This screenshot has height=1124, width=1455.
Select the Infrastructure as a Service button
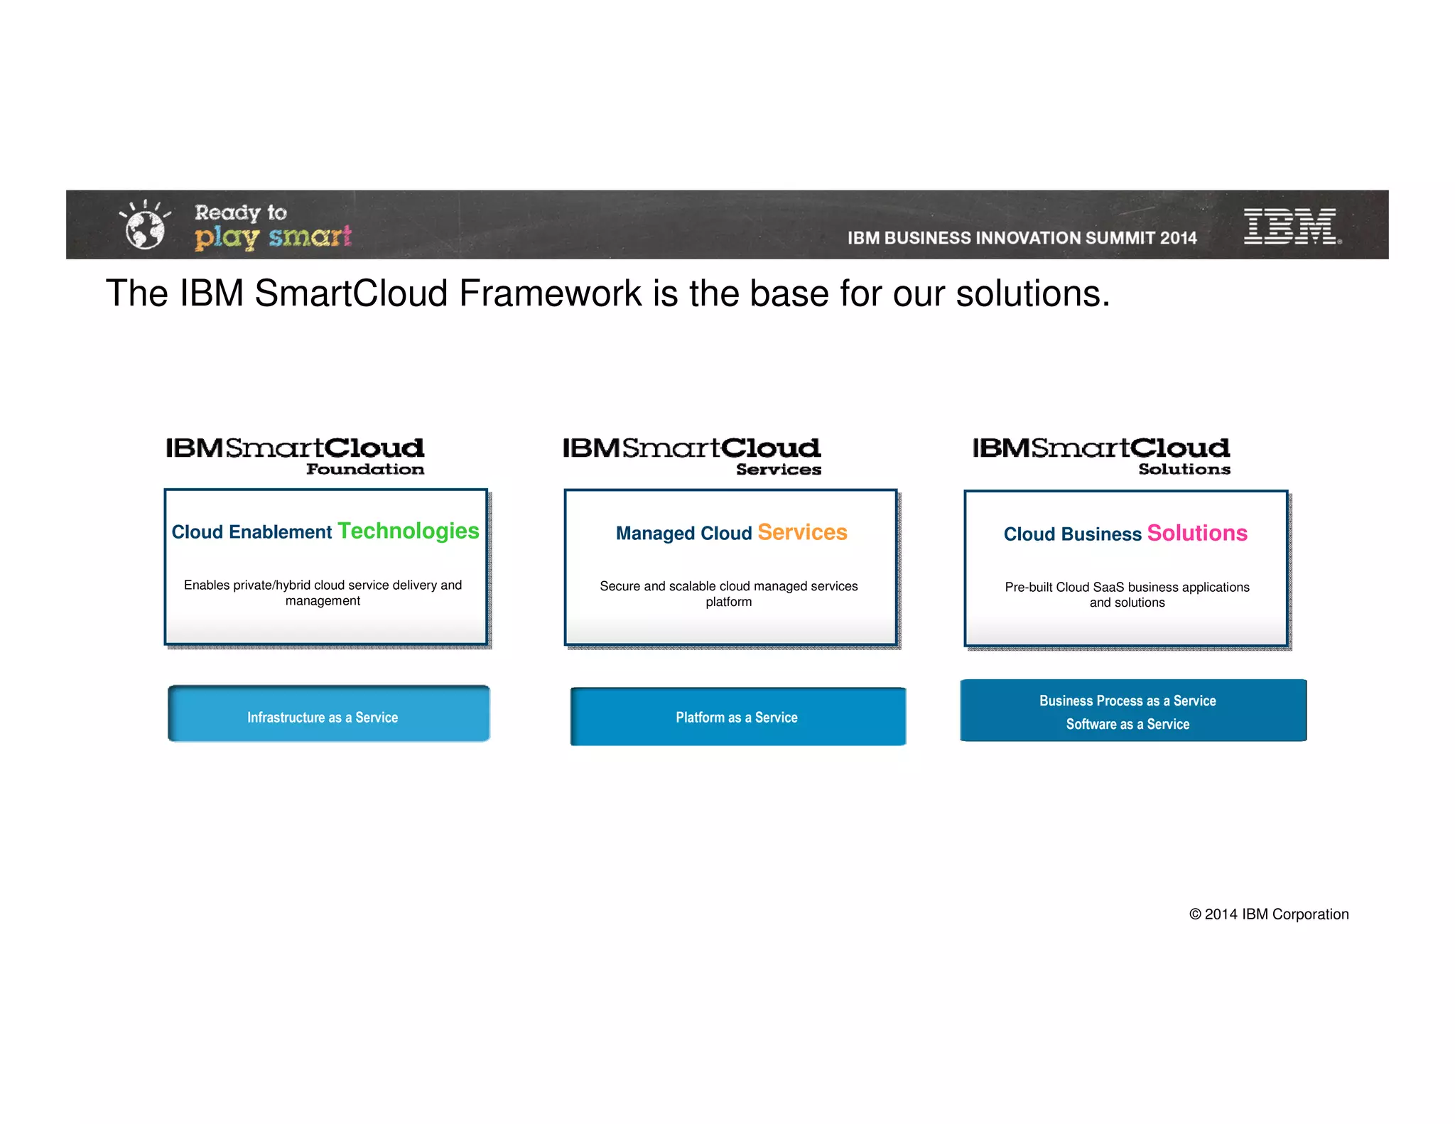coord(329,714)
